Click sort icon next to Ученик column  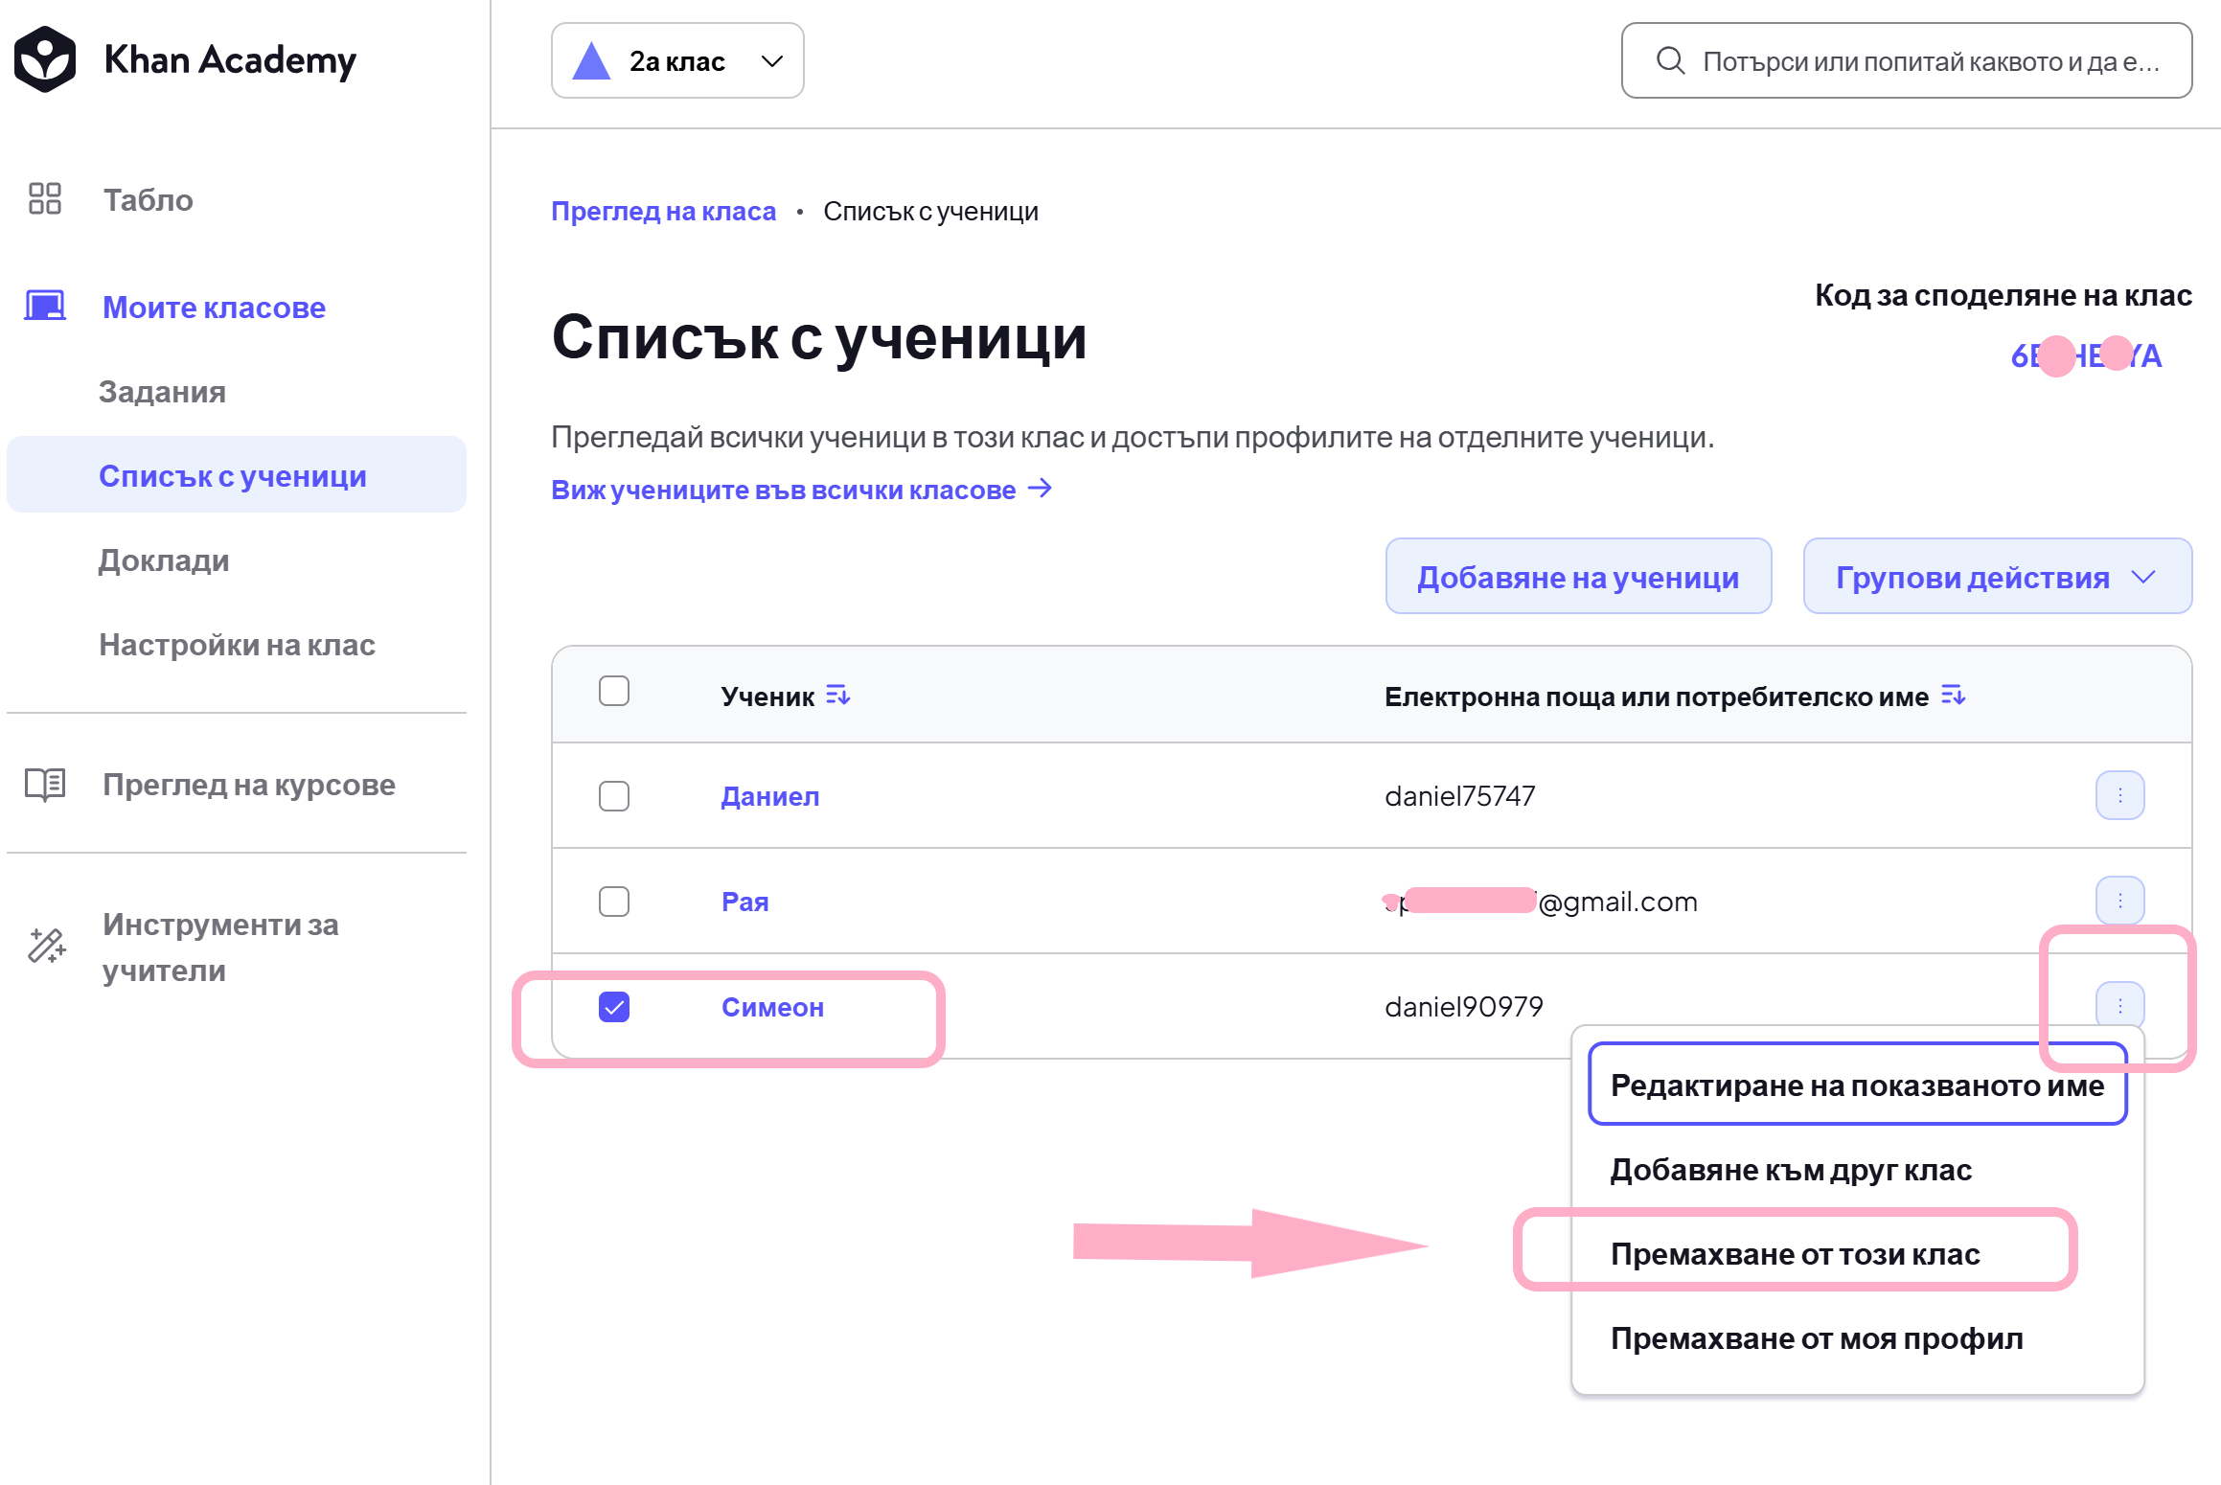tap(837, 696)
